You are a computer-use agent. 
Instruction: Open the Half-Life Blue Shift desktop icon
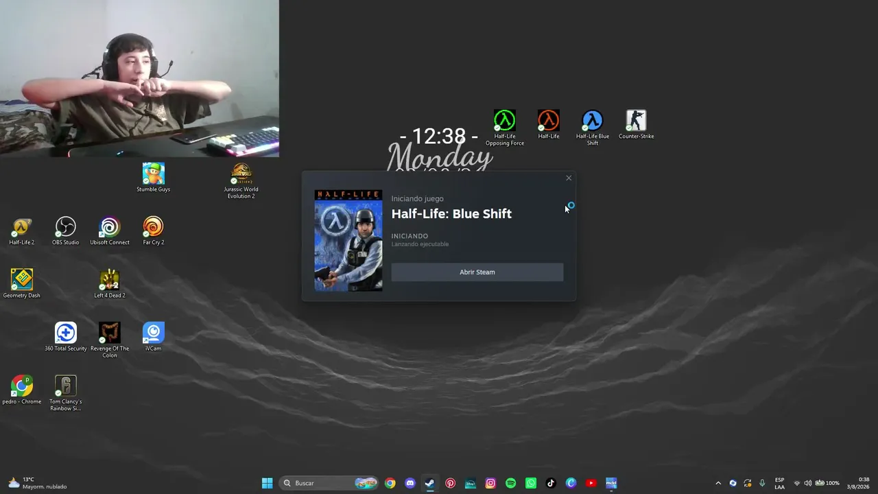593,128
